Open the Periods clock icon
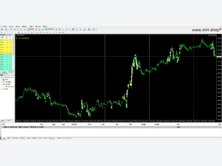222x166 pixels. 89,29
